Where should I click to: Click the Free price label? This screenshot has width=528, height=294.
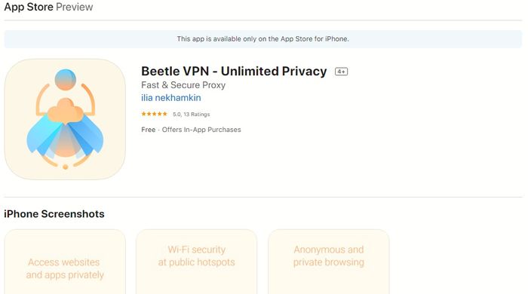coord(148,130)
